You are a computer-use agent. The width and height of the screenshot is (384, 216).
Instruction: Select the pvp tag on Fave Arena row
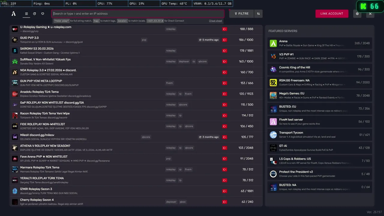(168, 159)
